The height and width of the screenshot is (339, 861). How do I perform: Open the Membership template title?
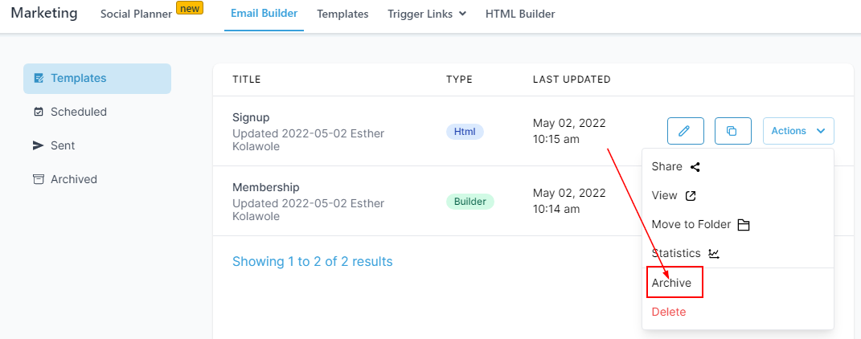[x=265, y=187]
